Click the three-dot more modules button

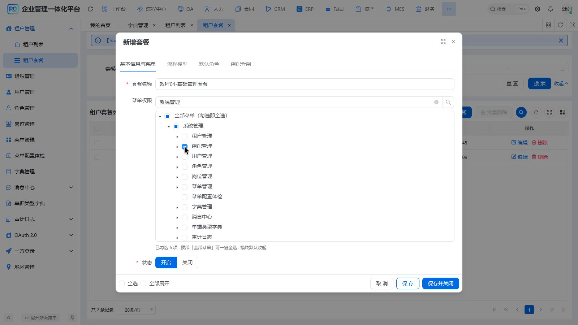[x=449, y=9]
